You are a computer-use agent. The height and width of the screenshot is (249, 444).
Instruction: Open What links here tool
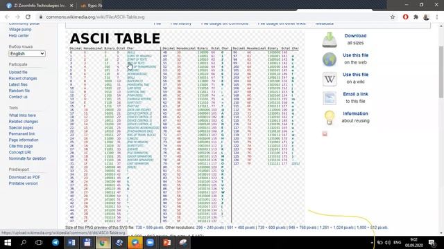tap(22, 116)
